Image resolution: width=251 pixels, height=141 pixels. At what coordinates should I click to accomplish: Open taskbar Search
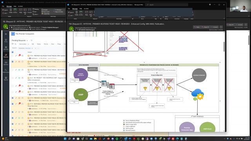[x=69, y=139]
